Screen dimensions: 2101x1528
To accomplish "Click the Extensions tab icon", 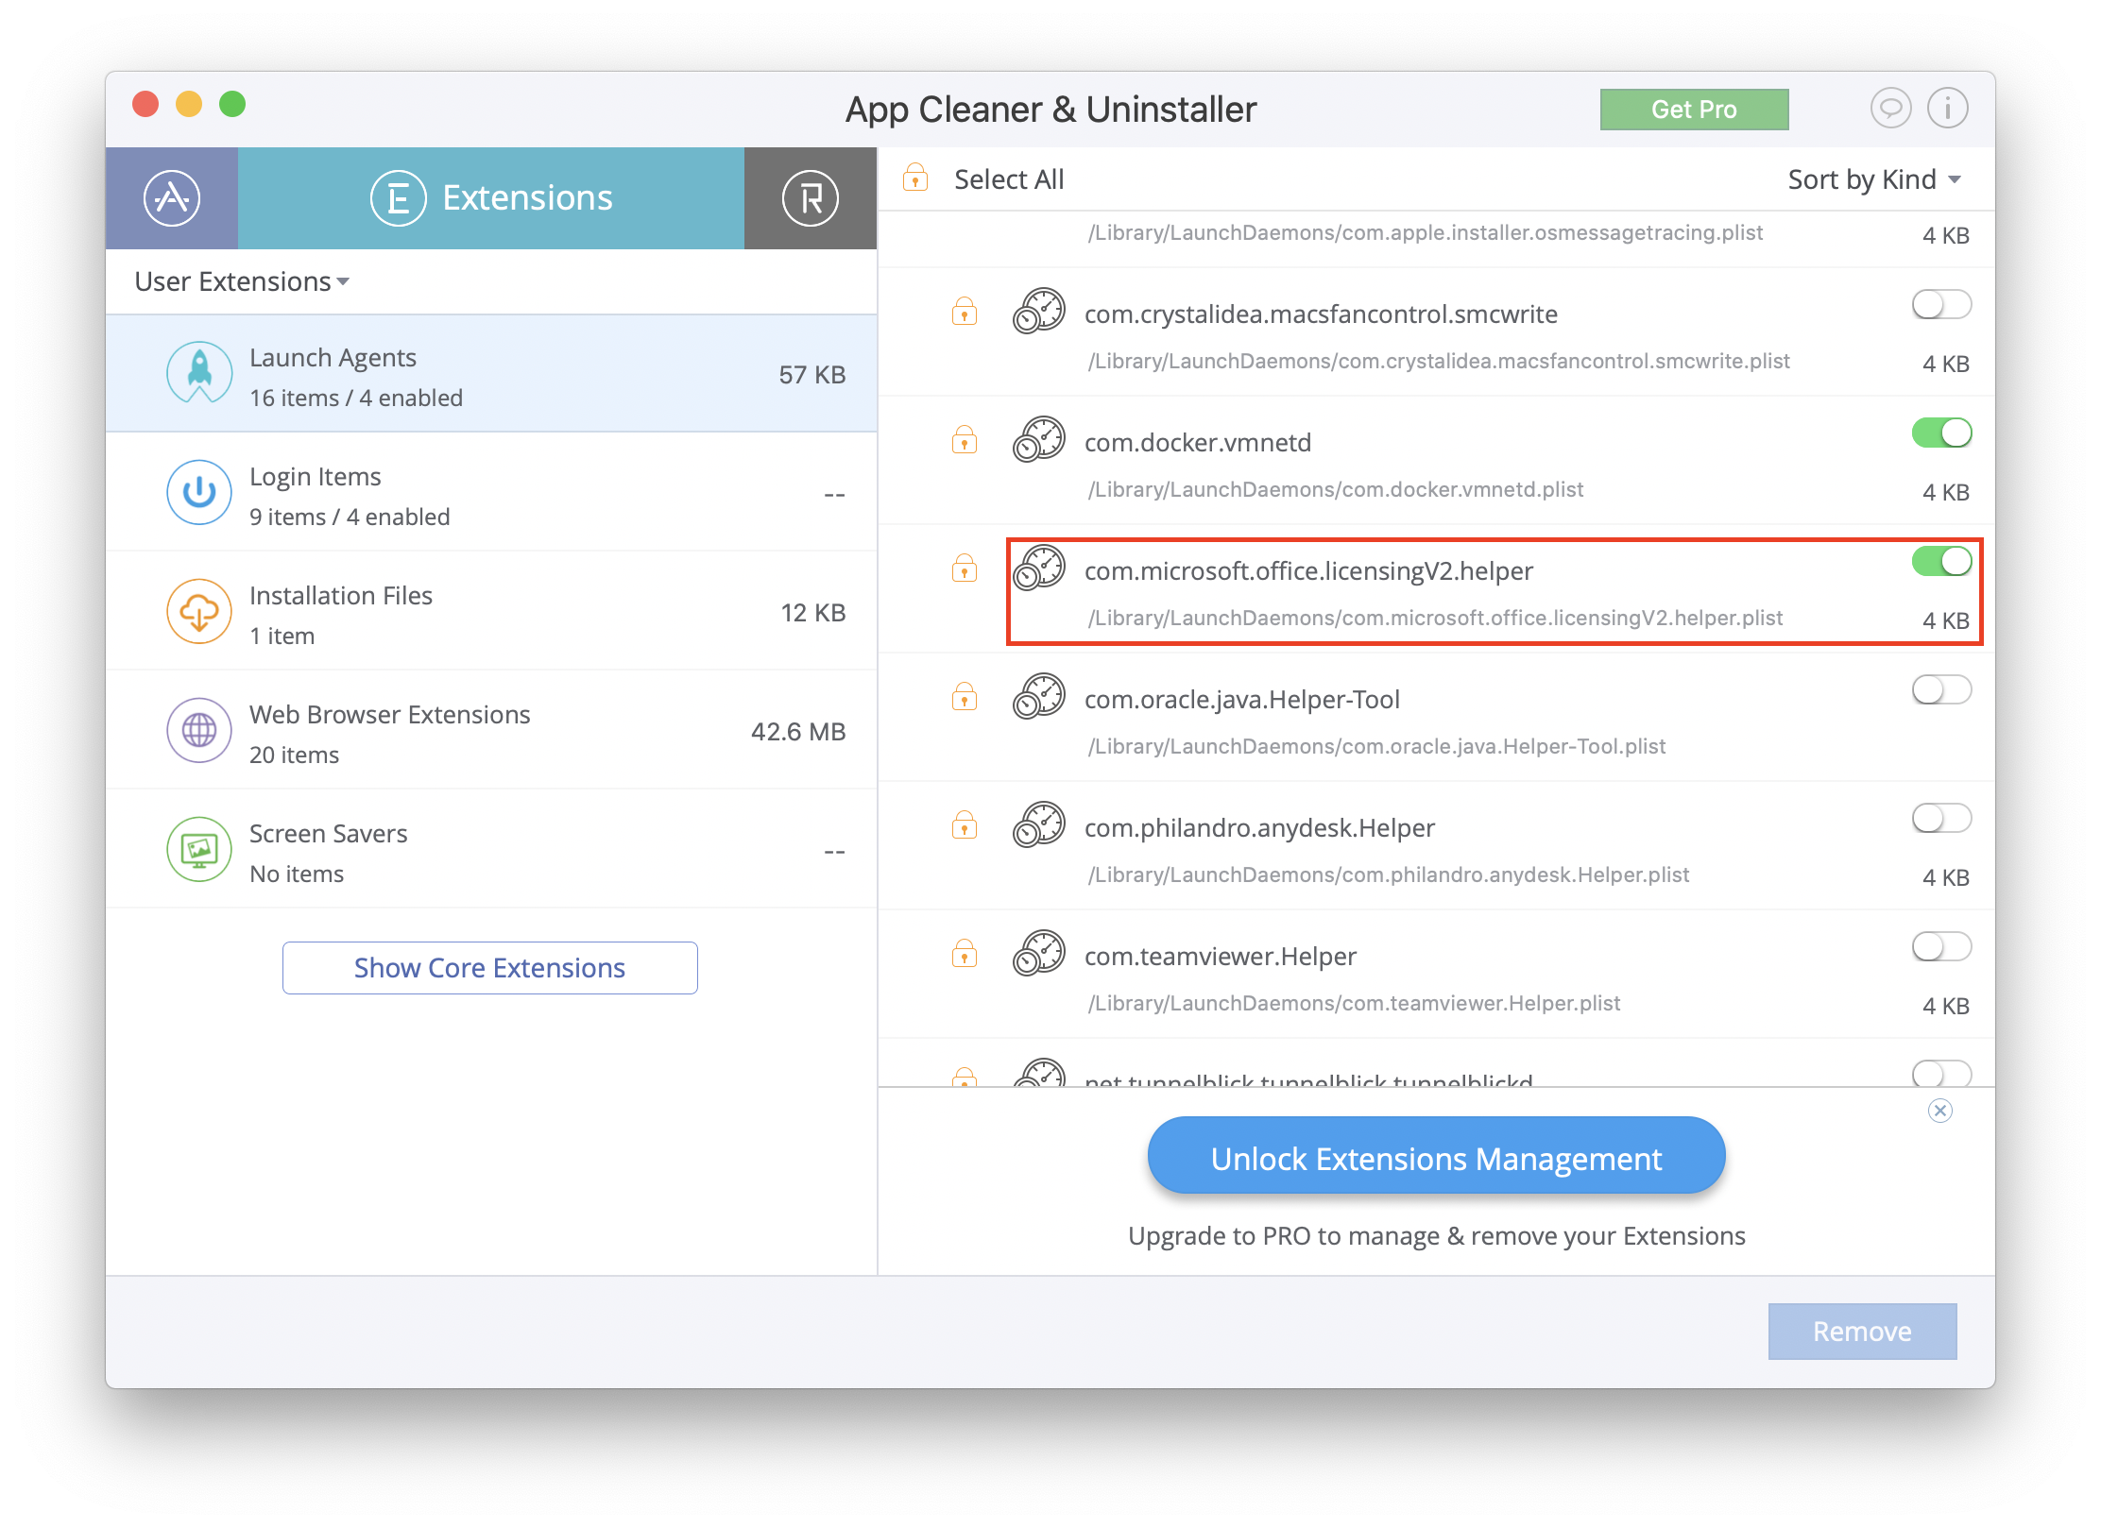I will pos(398,199).
